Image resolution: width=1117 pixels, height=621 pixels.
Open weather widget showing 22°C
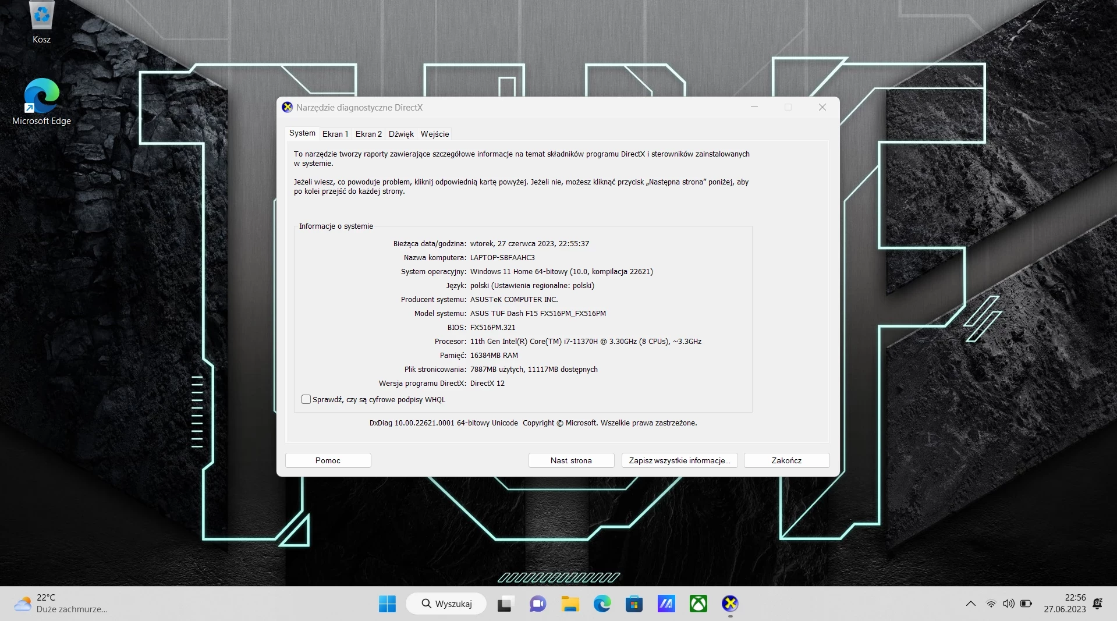coord(61,604)
